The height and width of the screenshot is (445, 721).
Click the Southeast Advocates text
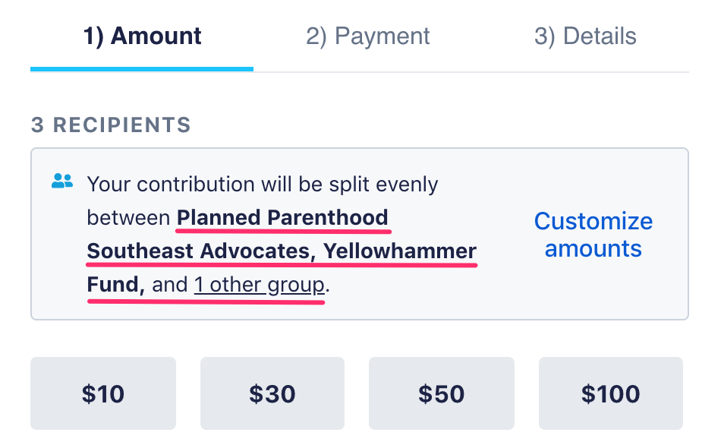click(x=201, y=251)
